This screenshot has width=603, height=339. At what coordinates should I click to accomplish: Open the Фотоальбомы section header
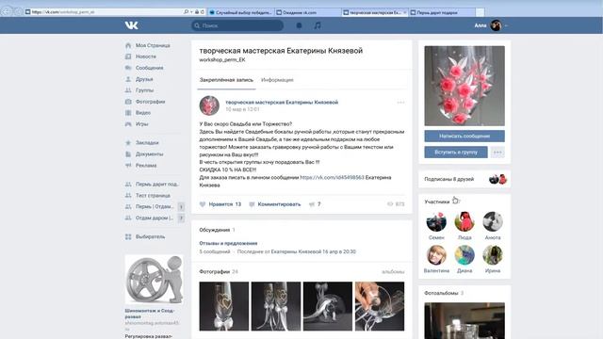pyautogui.click(x=441, y=293)
